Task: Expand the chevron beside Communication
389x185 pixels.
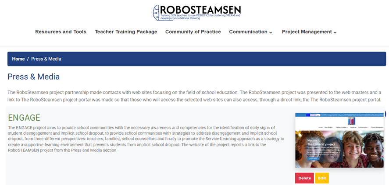Action: tap(271, 32)
